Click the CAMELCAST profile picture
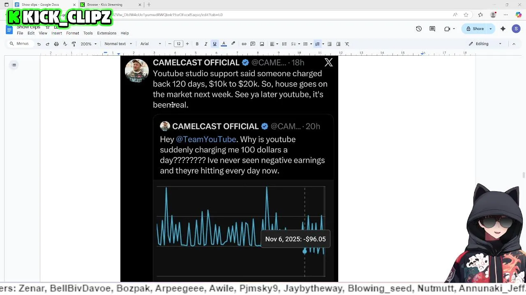 coord(136,70)
